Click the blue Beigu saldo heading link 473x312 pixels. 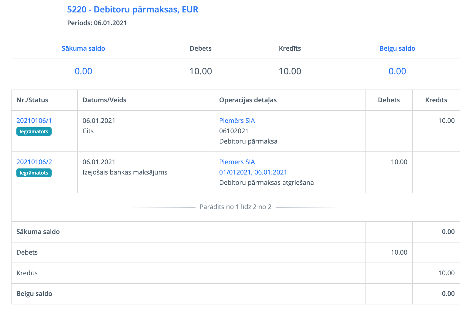397,49
